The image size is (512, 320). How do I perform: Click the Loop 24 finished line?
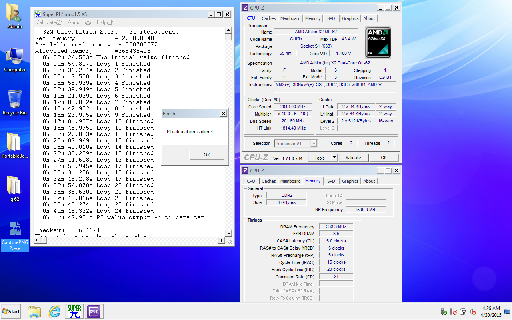pyautogui.click(x=98, y=211)
